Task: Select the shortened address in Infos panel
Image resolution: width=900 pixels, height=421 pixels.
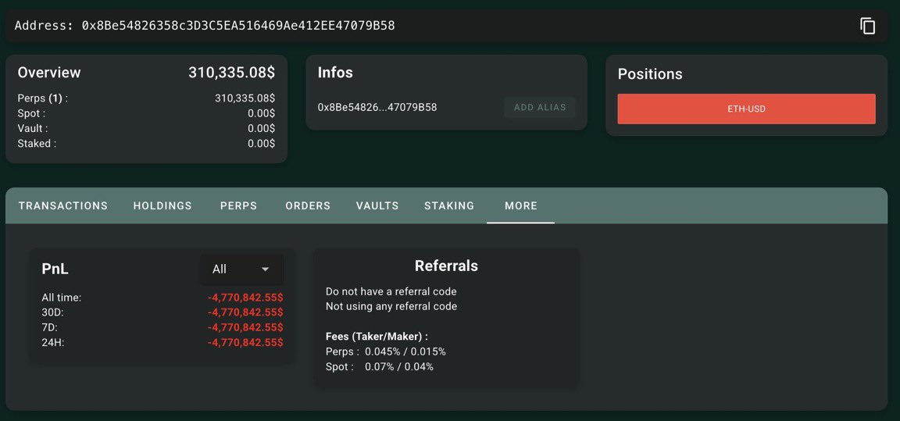Action: click(377, 107)
